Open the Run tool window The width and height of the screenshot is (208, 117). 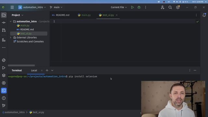click(x=4, y=68)
